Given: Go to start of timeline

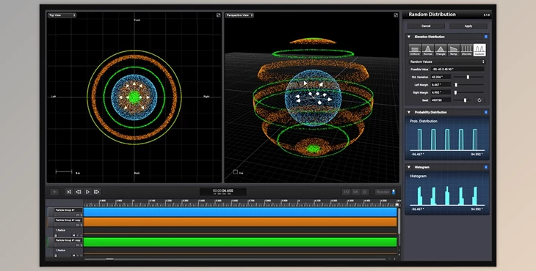Looking at the screenshot, I should pyautogui.click(x=69, y=192).
